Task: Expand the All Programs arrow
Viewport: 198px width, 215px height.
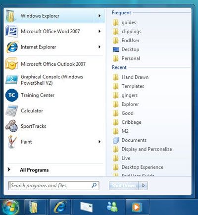Action: (9, 169)
